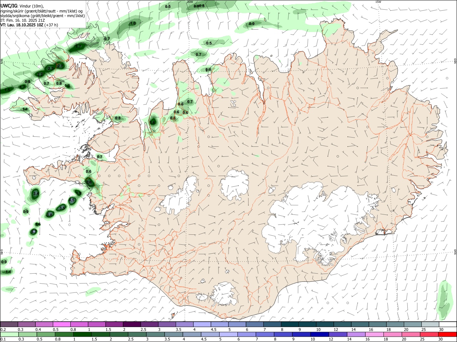Select the 4.5 precipitation value label
The width and height of the screenshot is (457, 342).
click(72, 200)
